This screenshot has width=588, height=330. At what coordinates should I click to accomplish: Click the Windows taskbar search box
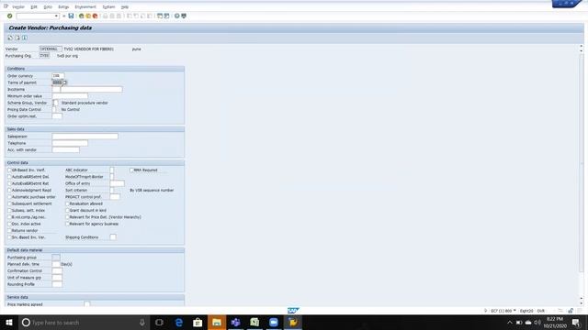[x=83, y=322]
